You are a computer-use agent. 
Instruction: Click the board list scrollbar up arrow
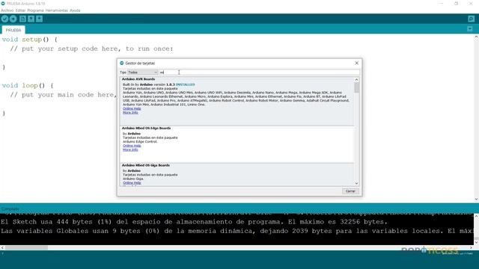pyautogui.click(x=356, y=80)
